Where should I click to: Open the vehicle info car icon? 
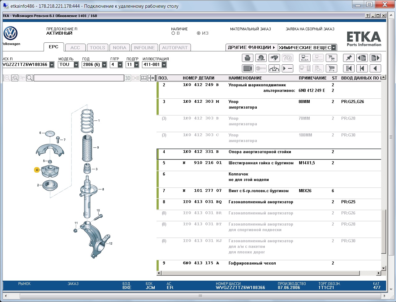click(x=274, y=68)
